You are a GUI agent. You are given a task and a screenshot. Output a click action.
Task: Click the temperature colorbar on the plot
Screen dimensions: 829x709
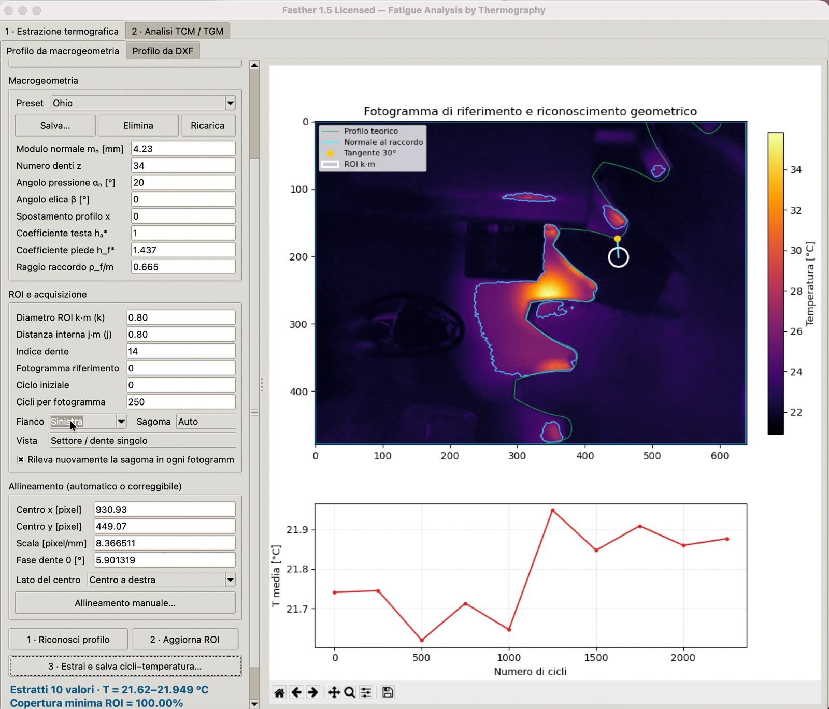pos(776,283)
